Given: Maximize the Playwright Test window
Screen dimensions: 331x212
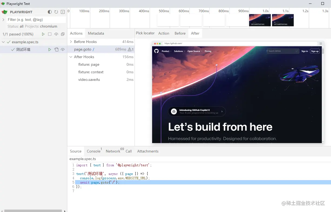Looking at the screenshot, I should coord(323,4).
